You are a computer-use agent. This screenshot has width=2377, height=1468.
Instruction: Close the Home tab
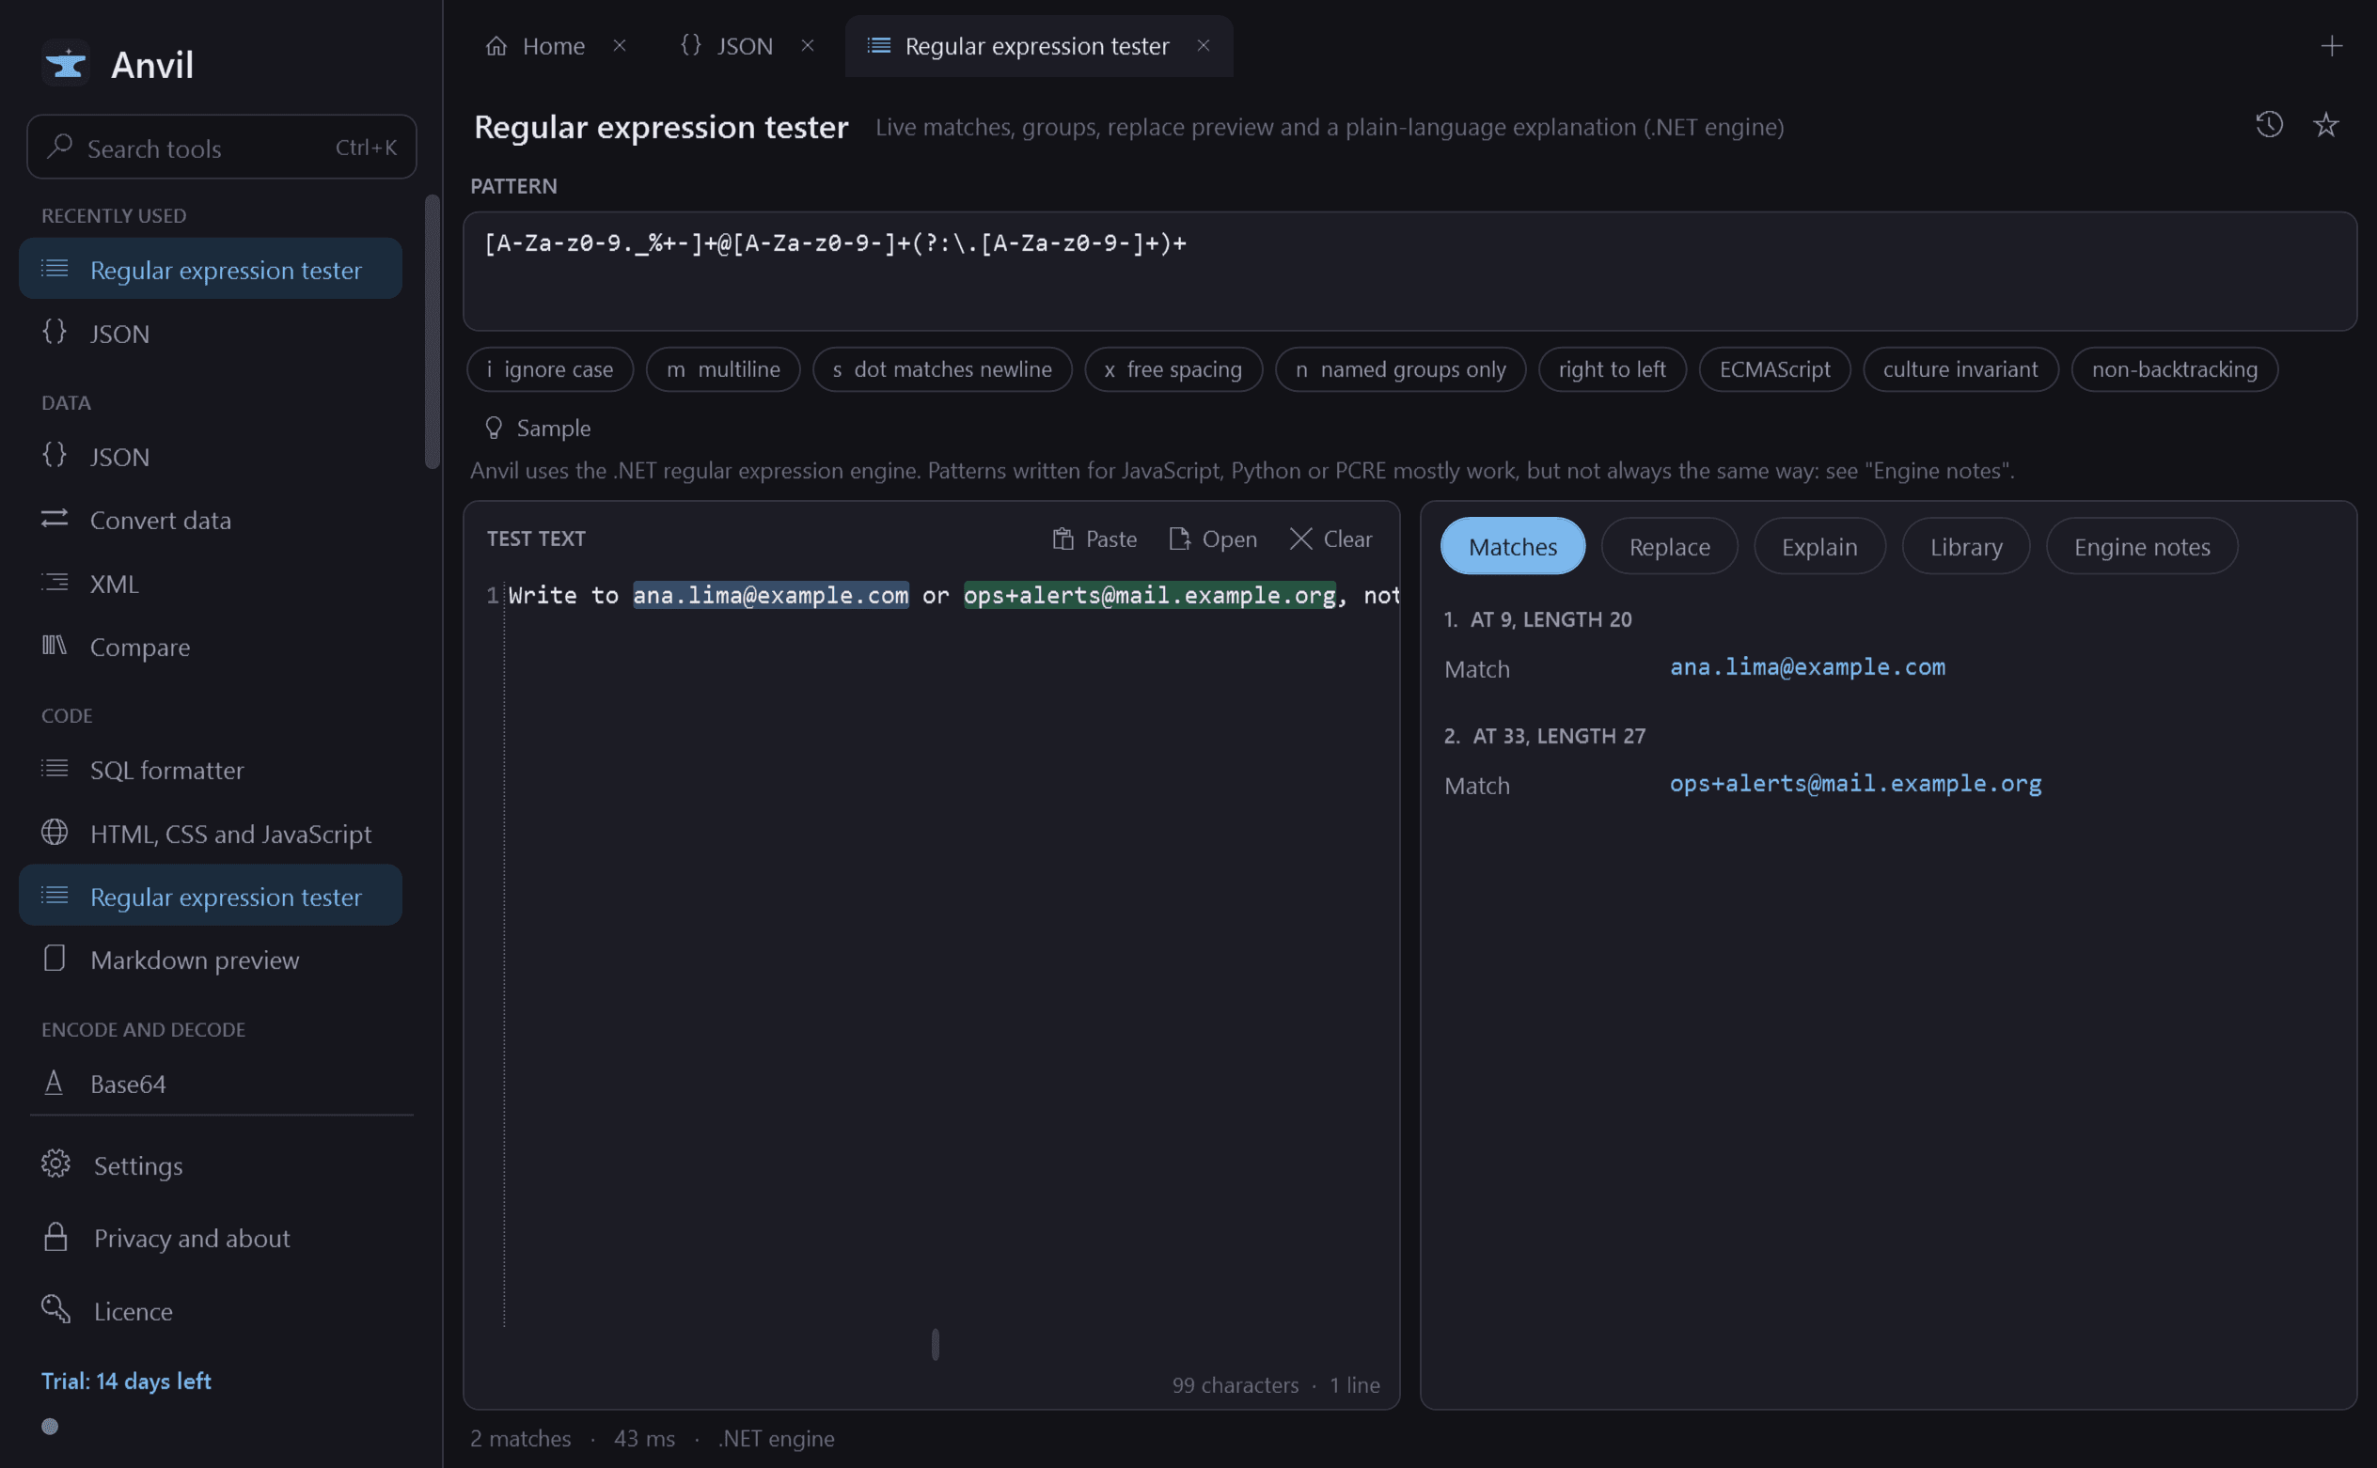point(620,46)
